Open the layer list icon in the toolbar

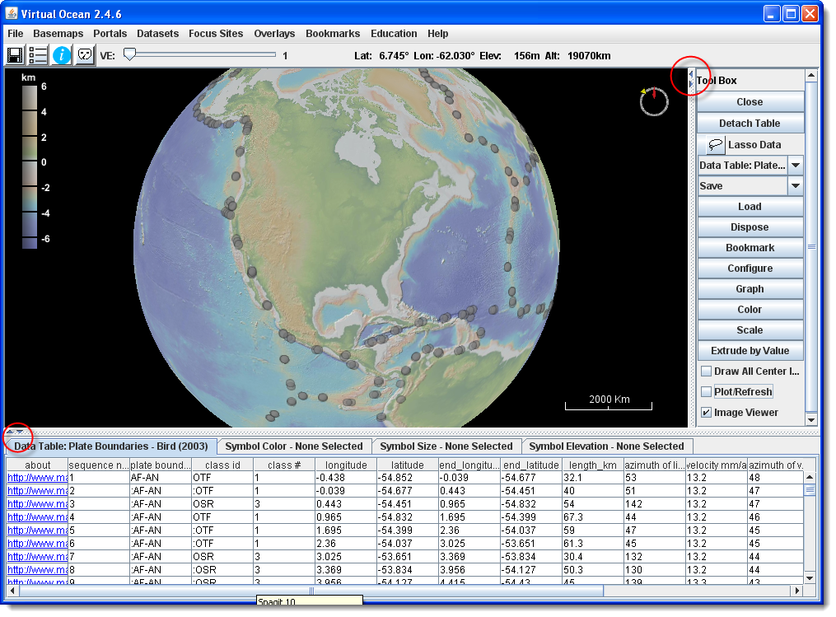pos(37,54)
